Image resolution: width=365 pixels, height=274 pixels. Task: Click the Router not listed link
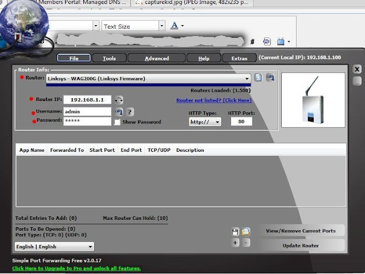tap(214, 100)
